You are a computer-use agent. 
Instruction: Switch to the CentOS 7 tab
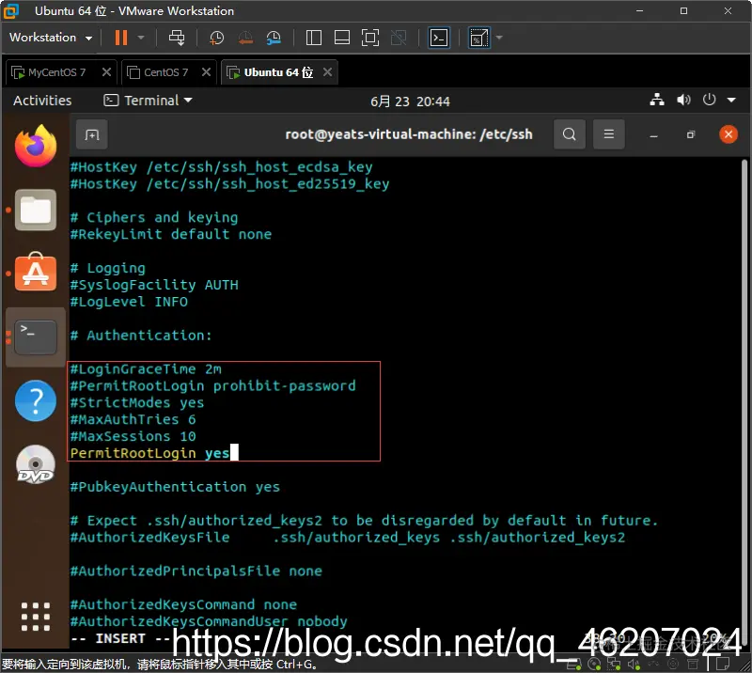166,72
